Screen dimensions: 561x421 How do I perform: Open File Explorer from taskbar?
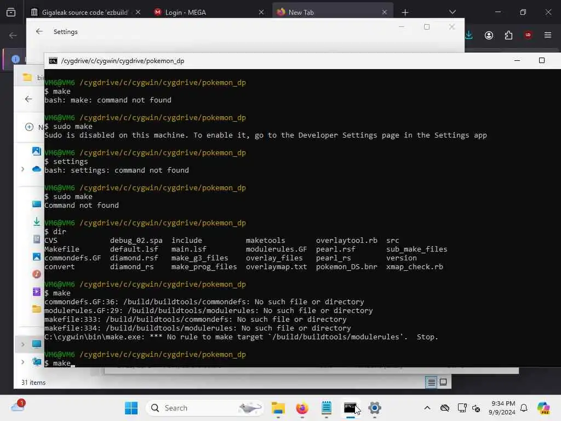[x=278, y=408]
